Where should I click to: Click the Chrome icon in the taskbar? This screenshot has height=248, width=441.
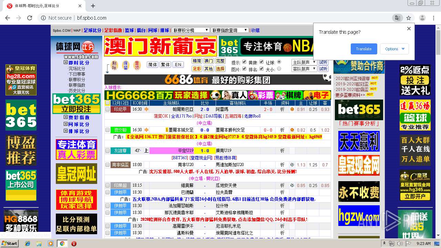click(62, 244)
